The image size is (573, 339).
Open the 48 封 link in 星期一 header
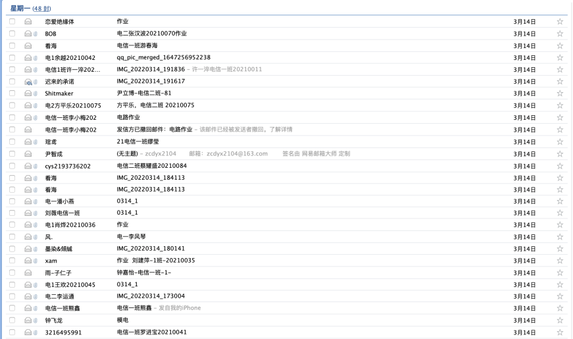pyautogui.click(x=41, y=8)
